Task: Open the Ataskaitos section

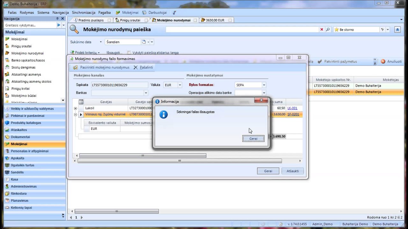Action: [34, 130]
